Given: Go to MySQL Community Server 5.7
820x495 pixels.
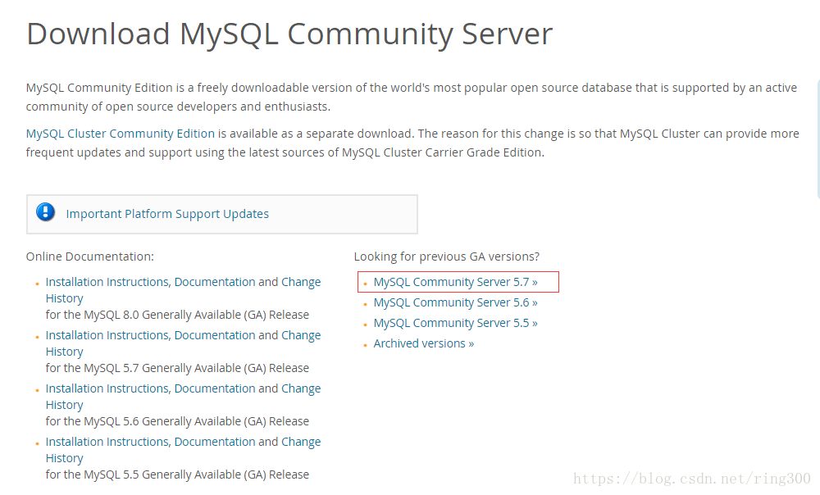Looking at the screenshot, I should coord(455,282).
